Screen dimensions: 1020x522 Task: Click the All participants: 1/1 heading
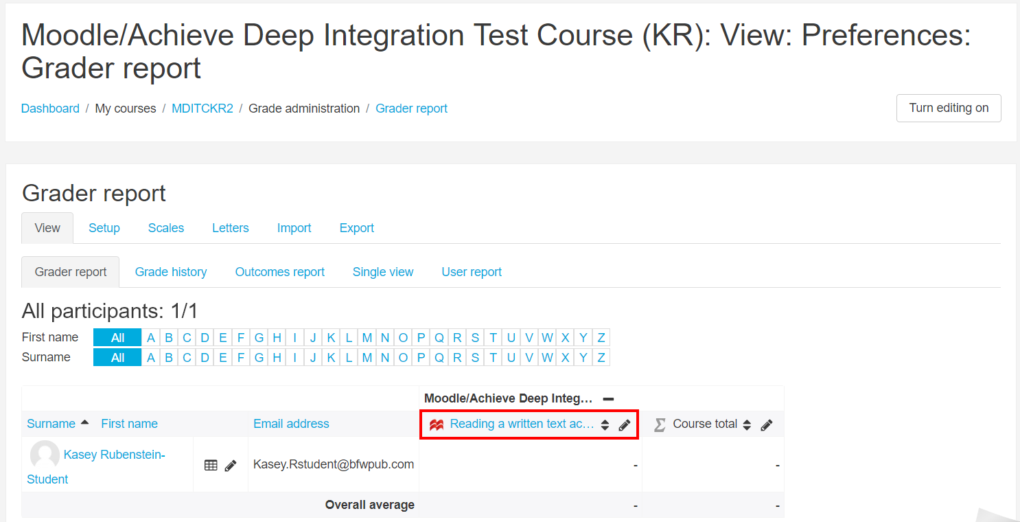click(110, 311)
